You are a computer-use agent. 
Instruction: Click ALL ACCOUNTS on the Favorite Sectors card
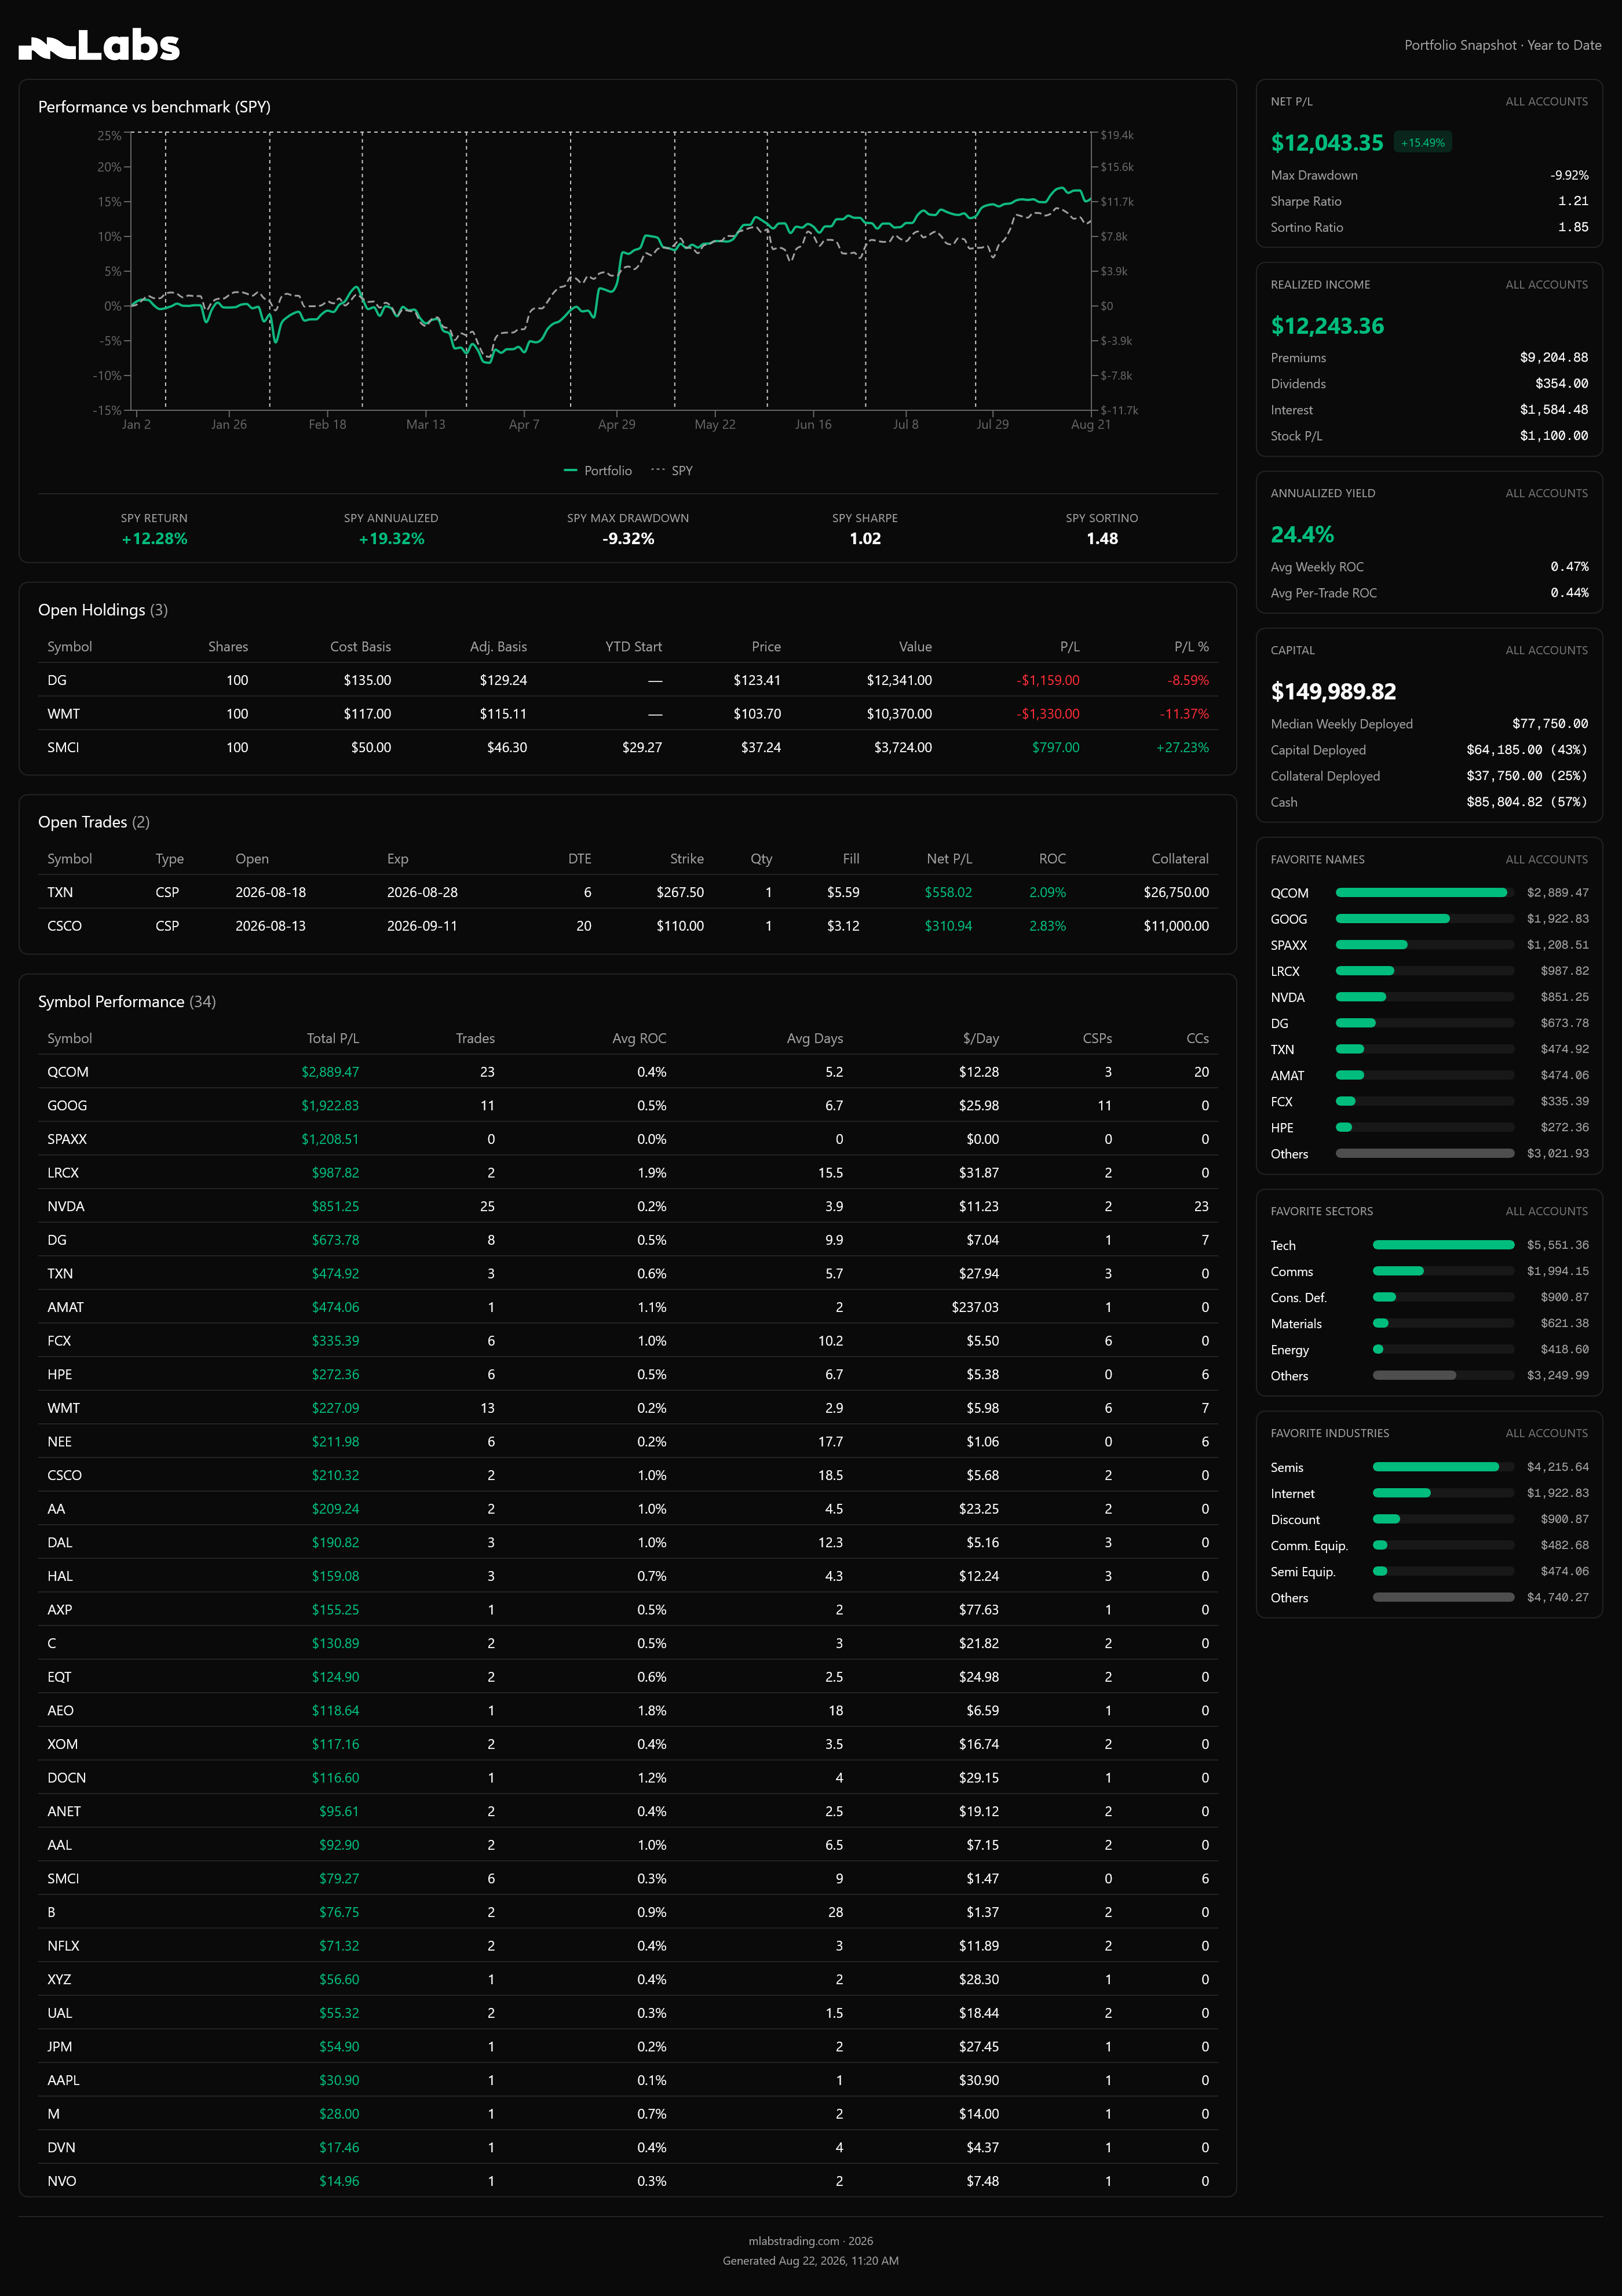click(x=1547, y=1212)
